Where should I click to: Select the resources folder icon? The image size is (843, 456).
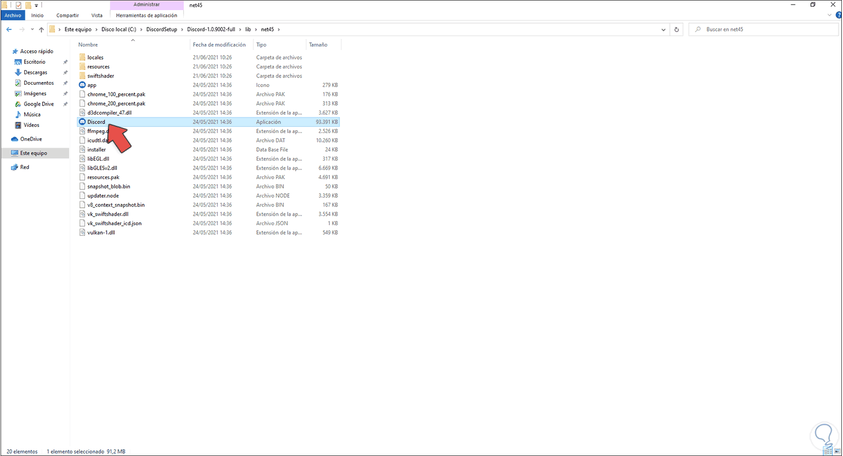coord(83,66)
